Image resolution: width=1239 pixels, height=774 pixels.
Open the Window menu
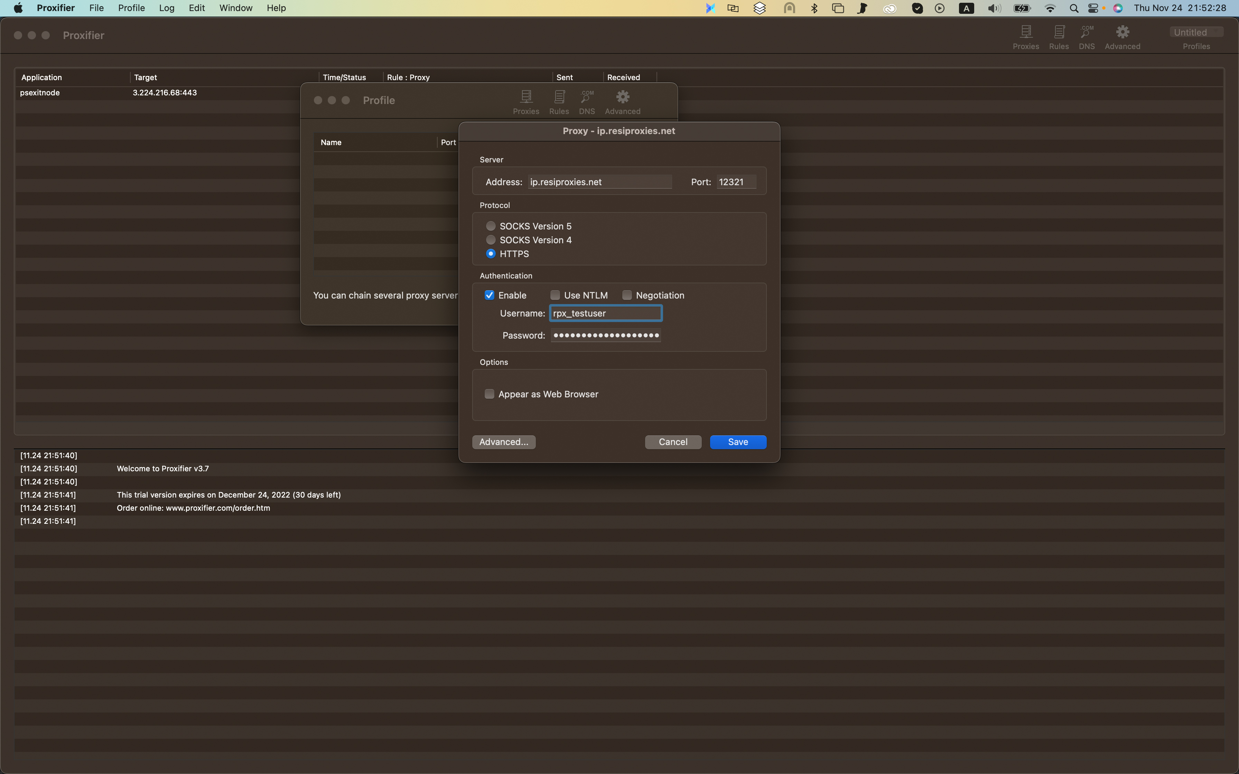pyautogui.click(x=236, y=8)
